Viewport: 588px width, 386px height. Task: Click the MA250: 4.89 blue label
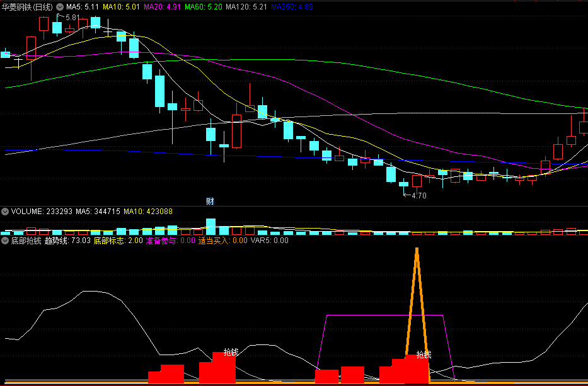coord(292,7)
